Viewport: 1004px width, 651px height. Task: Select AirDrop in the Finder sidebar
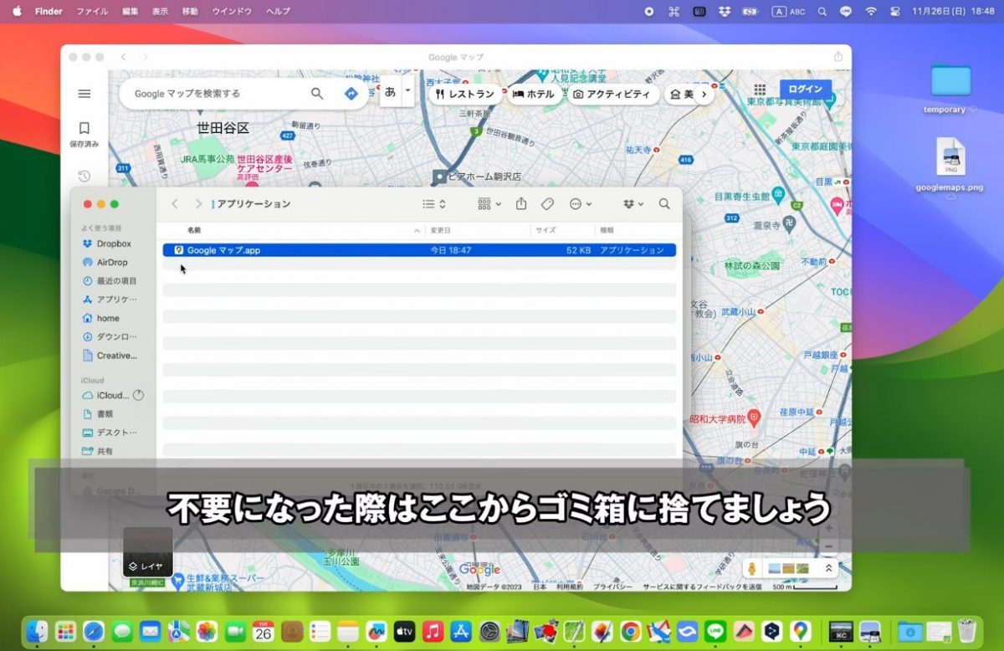coord(112,262)
